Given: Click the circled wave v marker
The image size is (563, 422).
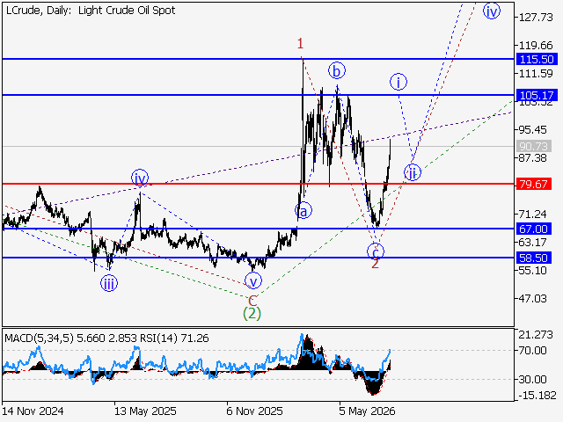Looking at the screenshot, I should pos(253,281).
